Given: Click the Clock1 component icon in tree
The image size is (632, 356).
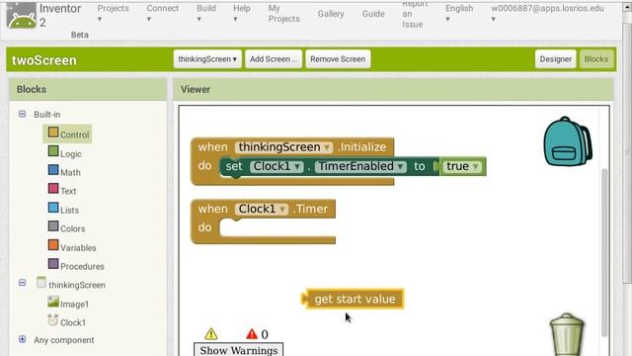Looking at the screenshot, I should coord(52,320).
